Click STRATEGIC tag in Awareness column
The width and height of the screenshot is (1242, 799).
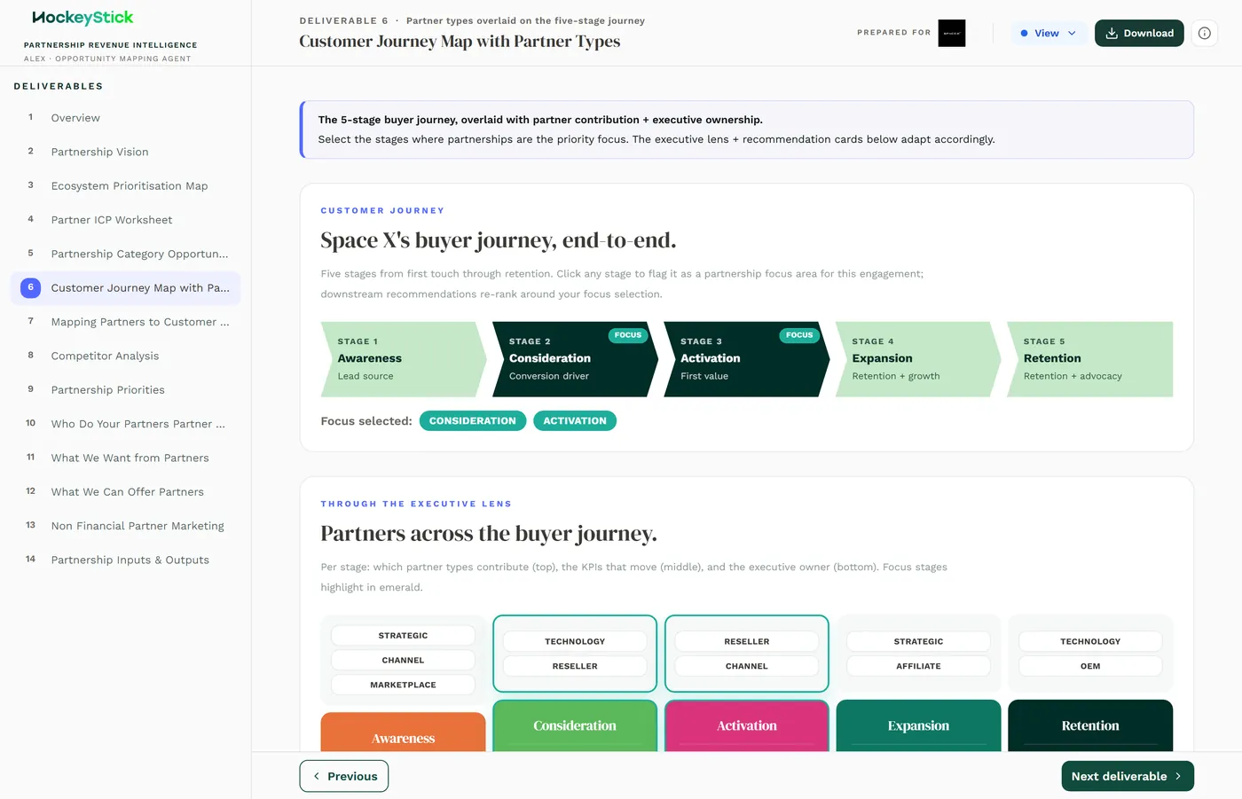403,636
